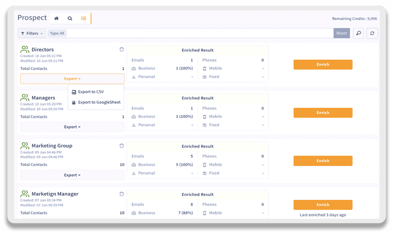Click the Type: All filter tag
This screenshot has width=393, height=234.
point(57,33)
